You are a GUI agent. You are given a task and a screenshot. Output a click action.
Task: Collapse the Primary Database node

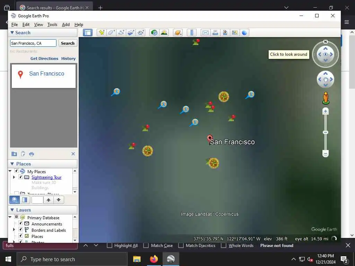pyautogui.click(x=10, y=217)
